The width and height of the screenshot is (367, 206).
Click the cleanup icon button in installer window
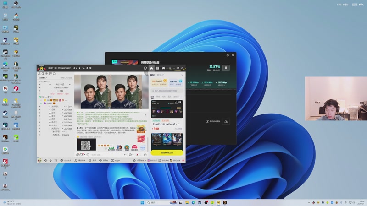coord(226,121)
